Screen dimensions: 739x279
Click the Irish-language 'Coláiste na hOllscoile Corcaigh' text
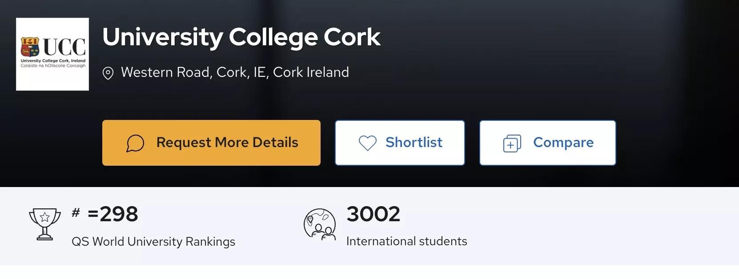pyautogui.click(x=53, y=66)
